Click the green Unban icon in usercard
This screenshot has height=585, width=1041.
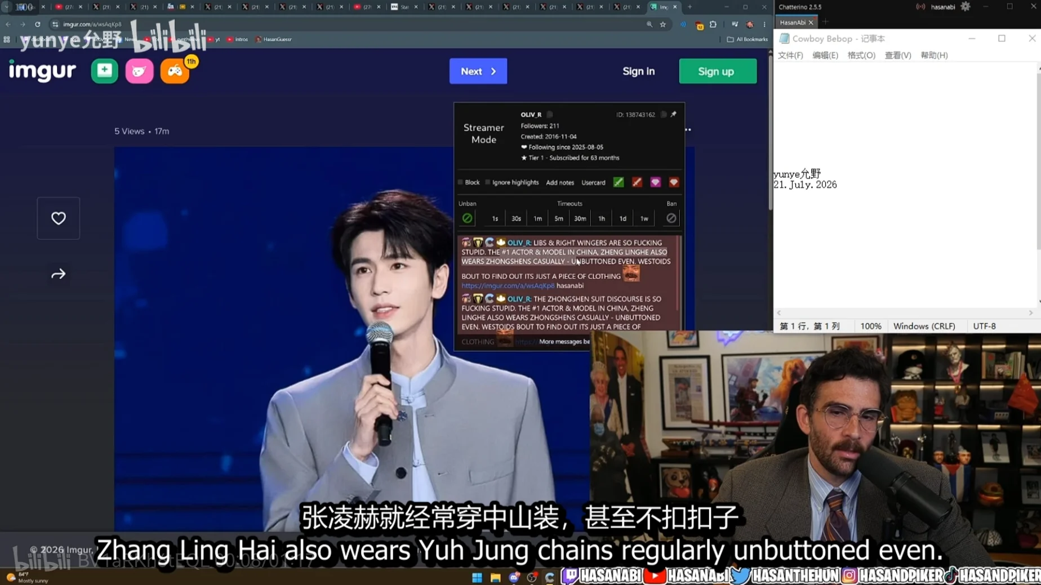(x=467, y=218)
